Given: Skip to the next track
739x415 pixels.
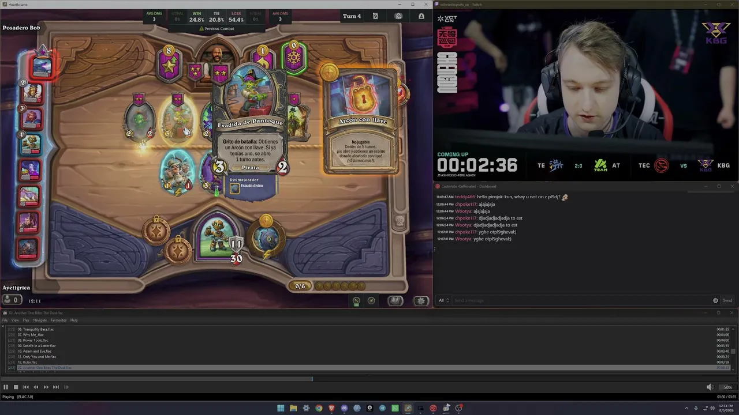Looking at the screenshot, I should coord(56,387).
